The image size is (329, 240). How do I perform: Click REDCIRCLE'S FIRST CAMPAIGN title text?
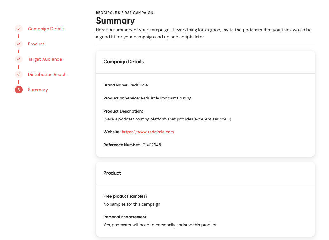click(124, 13)
